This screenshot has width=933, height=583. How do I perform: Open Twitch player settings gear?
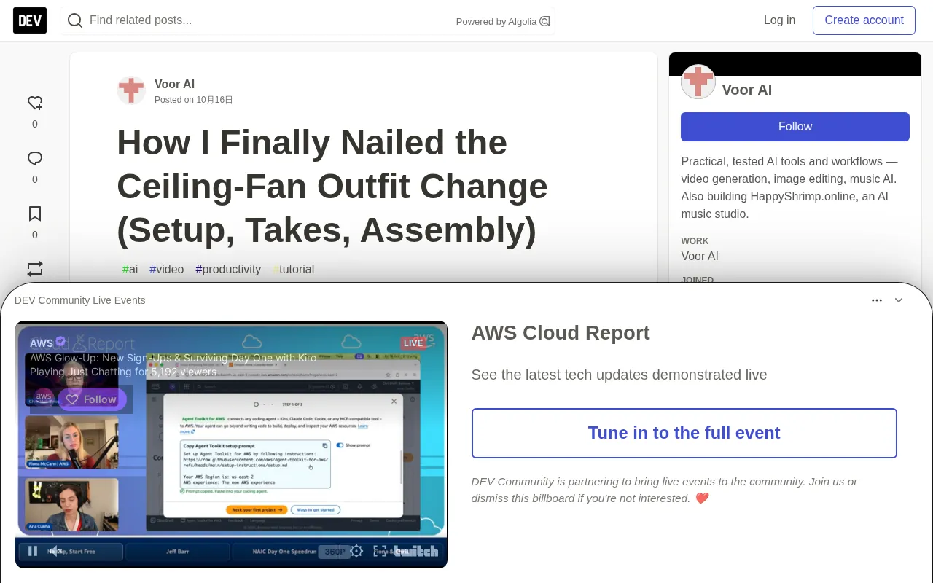(356, 551)
